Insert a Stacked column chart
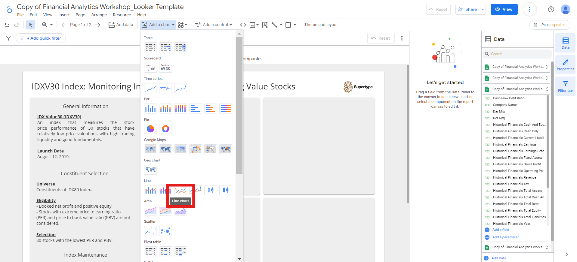The width and height of the screenshot is (577, 262). (x=165, y=109)
